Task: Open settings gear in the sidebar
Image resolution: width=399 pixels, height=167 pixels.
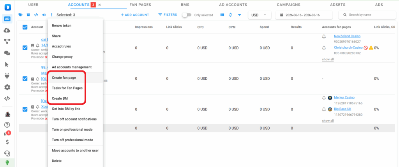Action: coord(7,88)
